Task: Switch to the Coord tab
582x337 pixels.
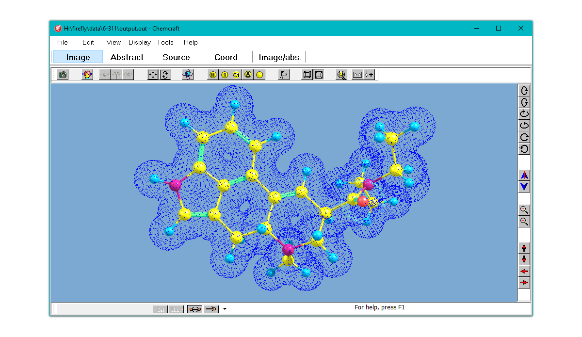Action: (226, 57)
